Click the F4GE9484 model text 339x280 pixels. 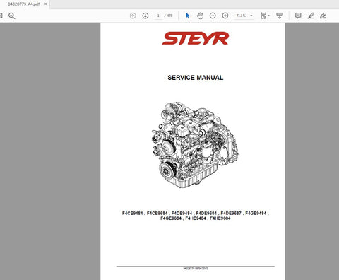[256, 214]
